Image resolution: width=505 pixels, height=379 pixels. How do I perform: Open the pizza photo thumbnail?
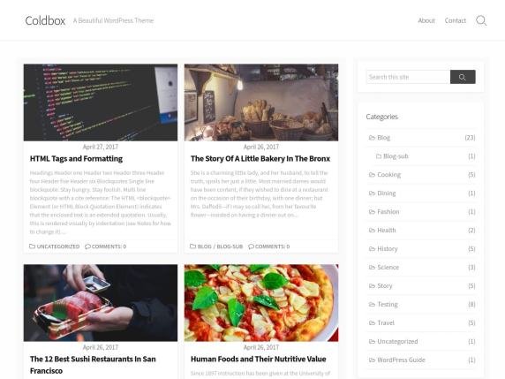coord(261,303)
